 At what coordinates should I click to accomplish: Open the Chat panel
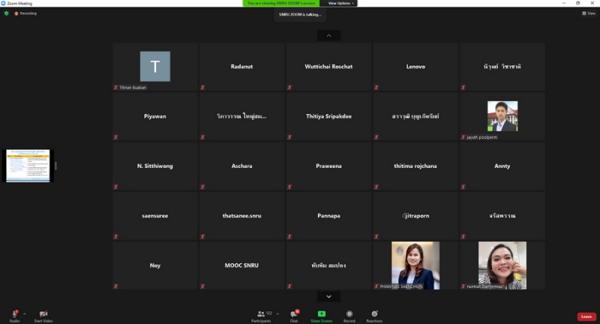[x=294, y=313]
